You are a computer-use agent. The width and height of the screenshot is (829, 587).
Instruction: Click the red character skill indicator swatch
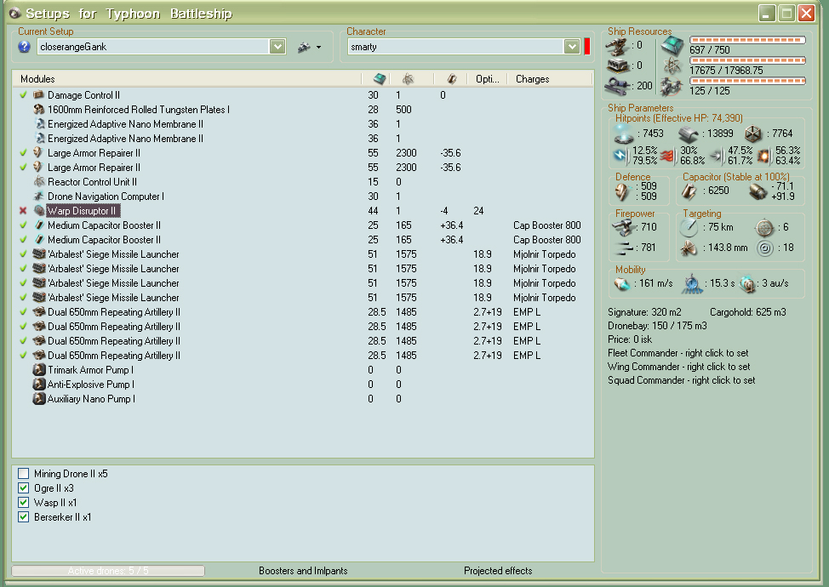pos(587,47)
